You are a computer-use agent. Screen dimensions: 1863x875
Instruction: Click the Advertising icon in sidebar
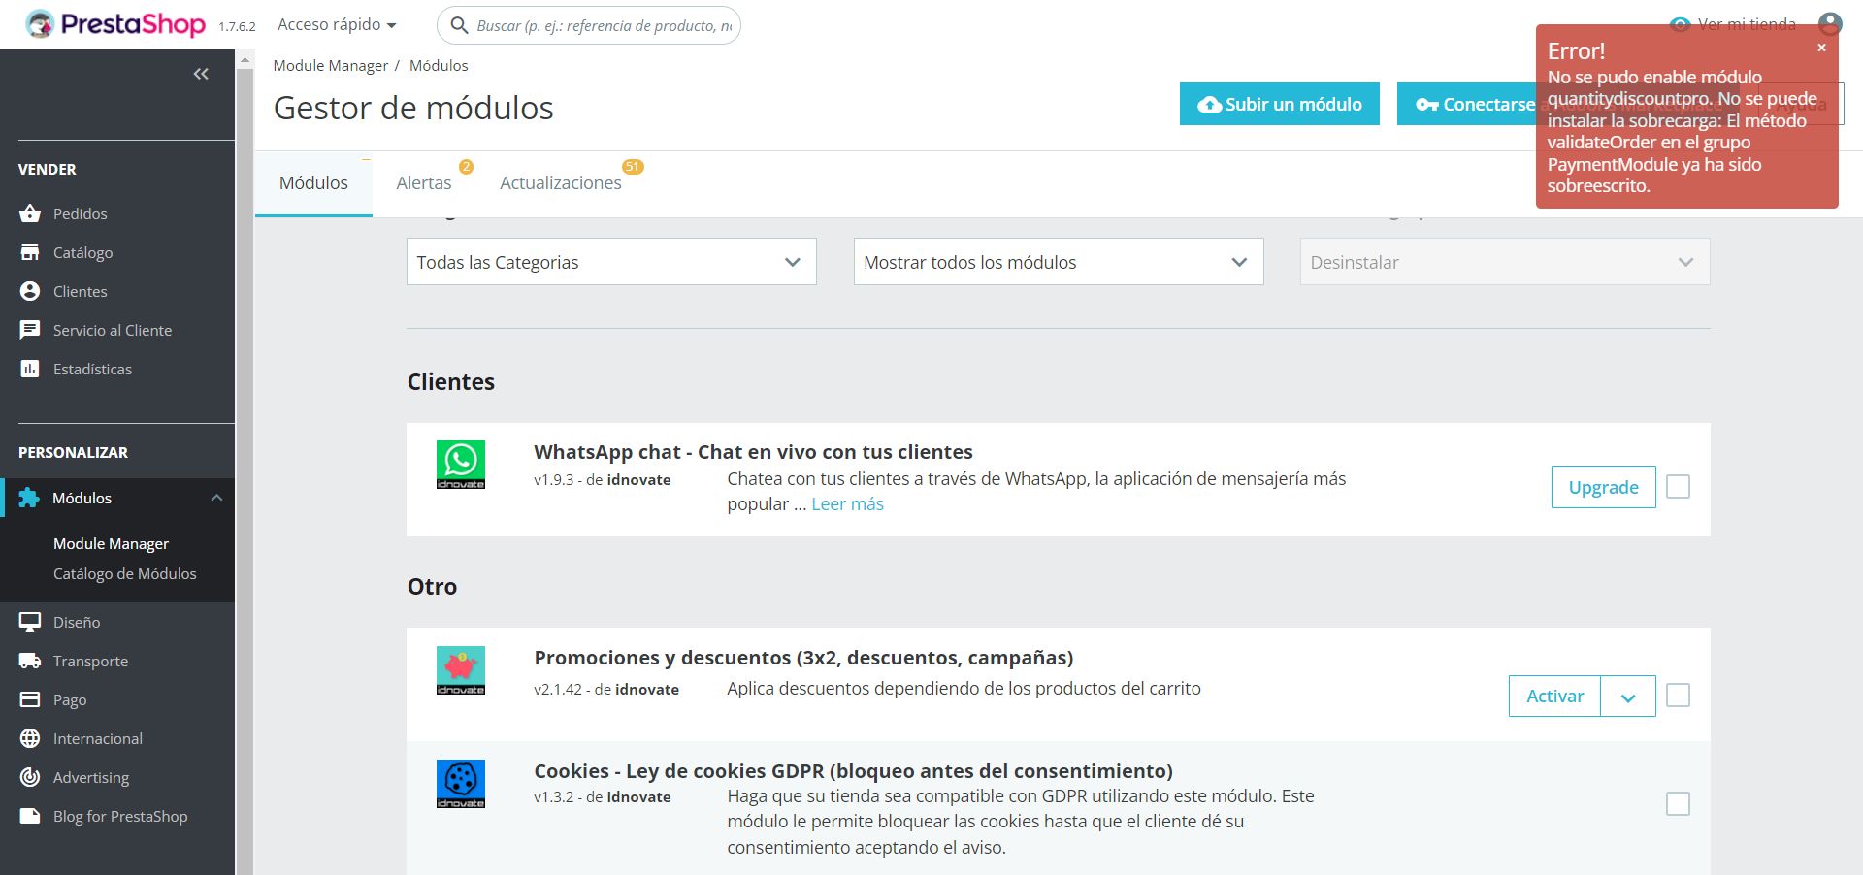tap(30, 777)
